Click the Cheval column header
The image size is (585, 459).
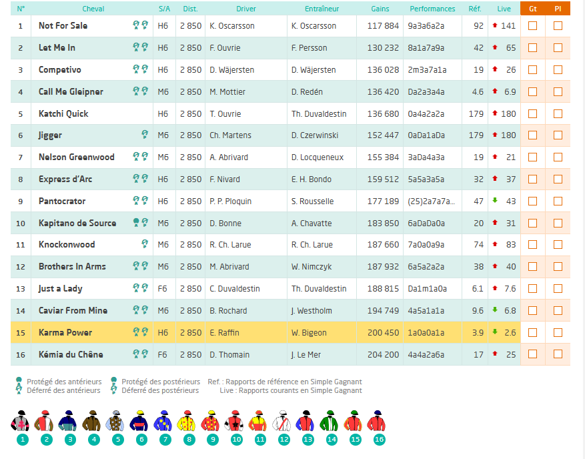pyautogui.click(x=93, y=9)
